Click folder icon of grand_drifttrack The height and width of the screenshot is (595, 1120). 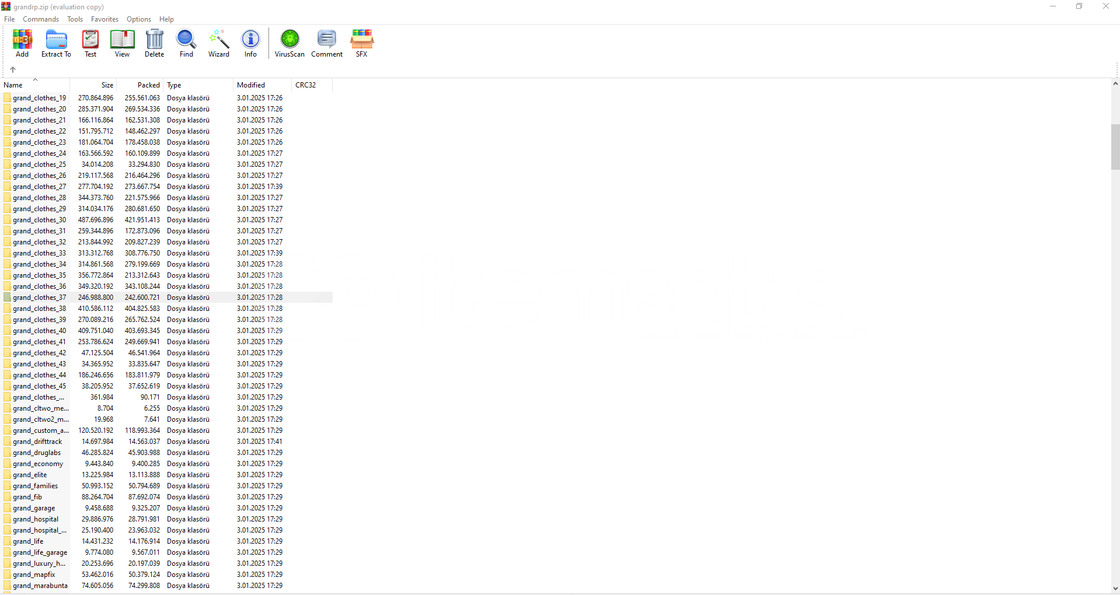(x=7, y=442)
